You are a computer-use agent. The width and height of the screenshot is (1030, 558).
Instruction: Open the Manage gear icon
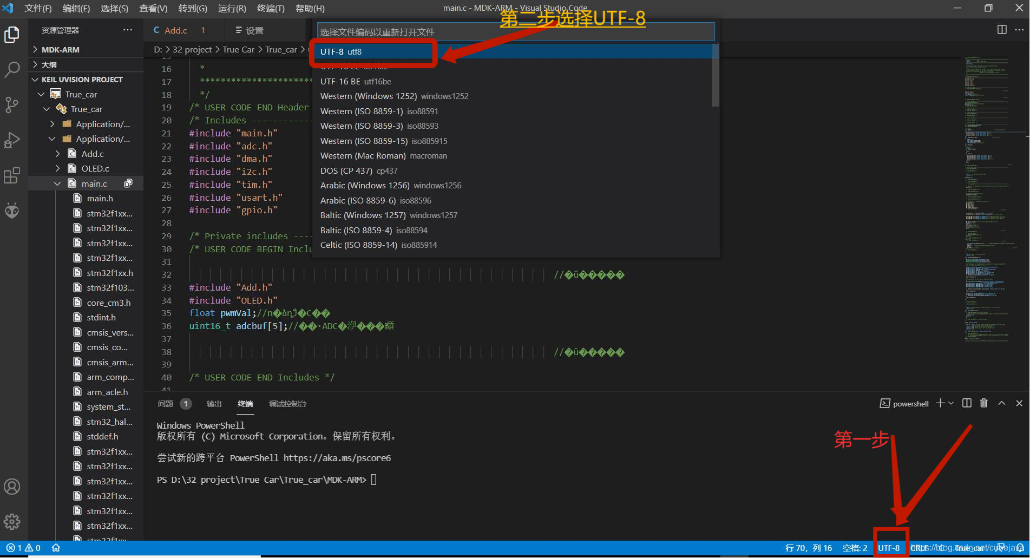tap(12, 522)
